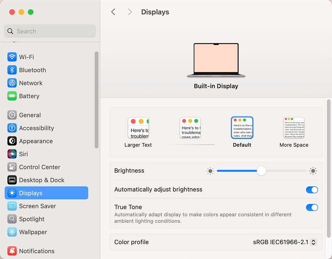
Task: Check Battery status in the sidebar
Action: coord(30,96)
